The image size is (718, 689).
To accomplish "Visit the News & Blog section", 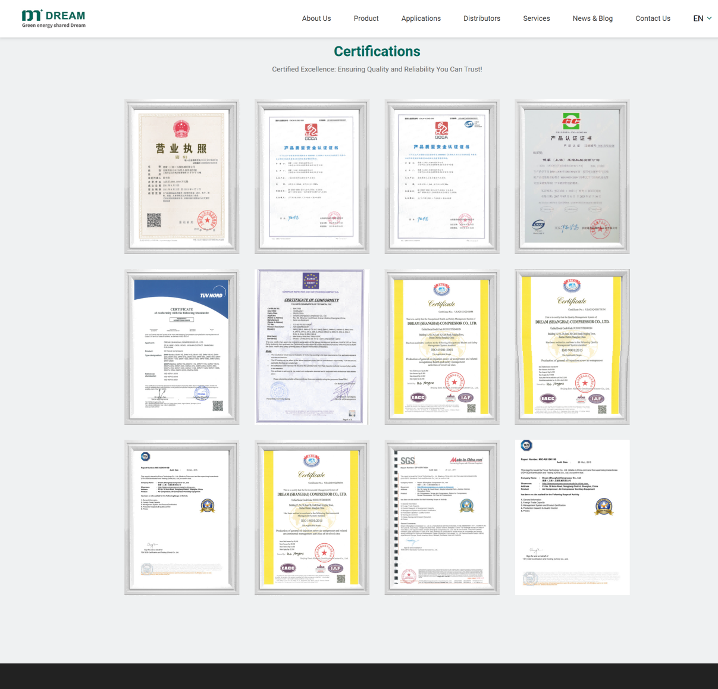I will (x=592, y=18).
